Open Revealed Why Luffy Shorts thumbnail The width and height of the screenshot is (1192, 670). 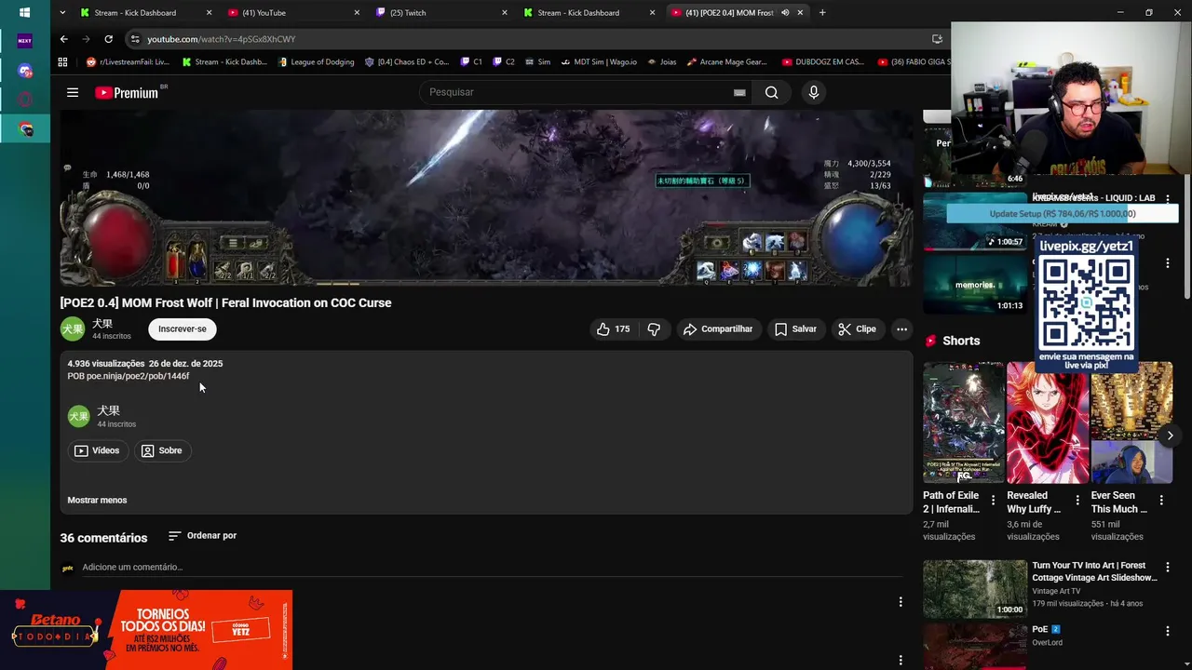(x=1048, y=422)
